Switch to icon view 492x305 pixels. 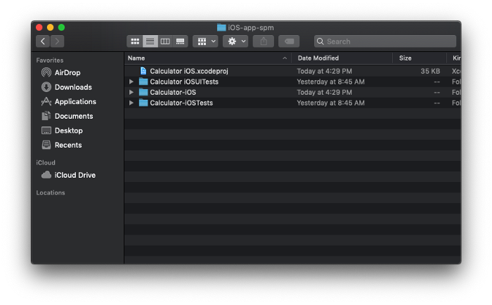135,41
